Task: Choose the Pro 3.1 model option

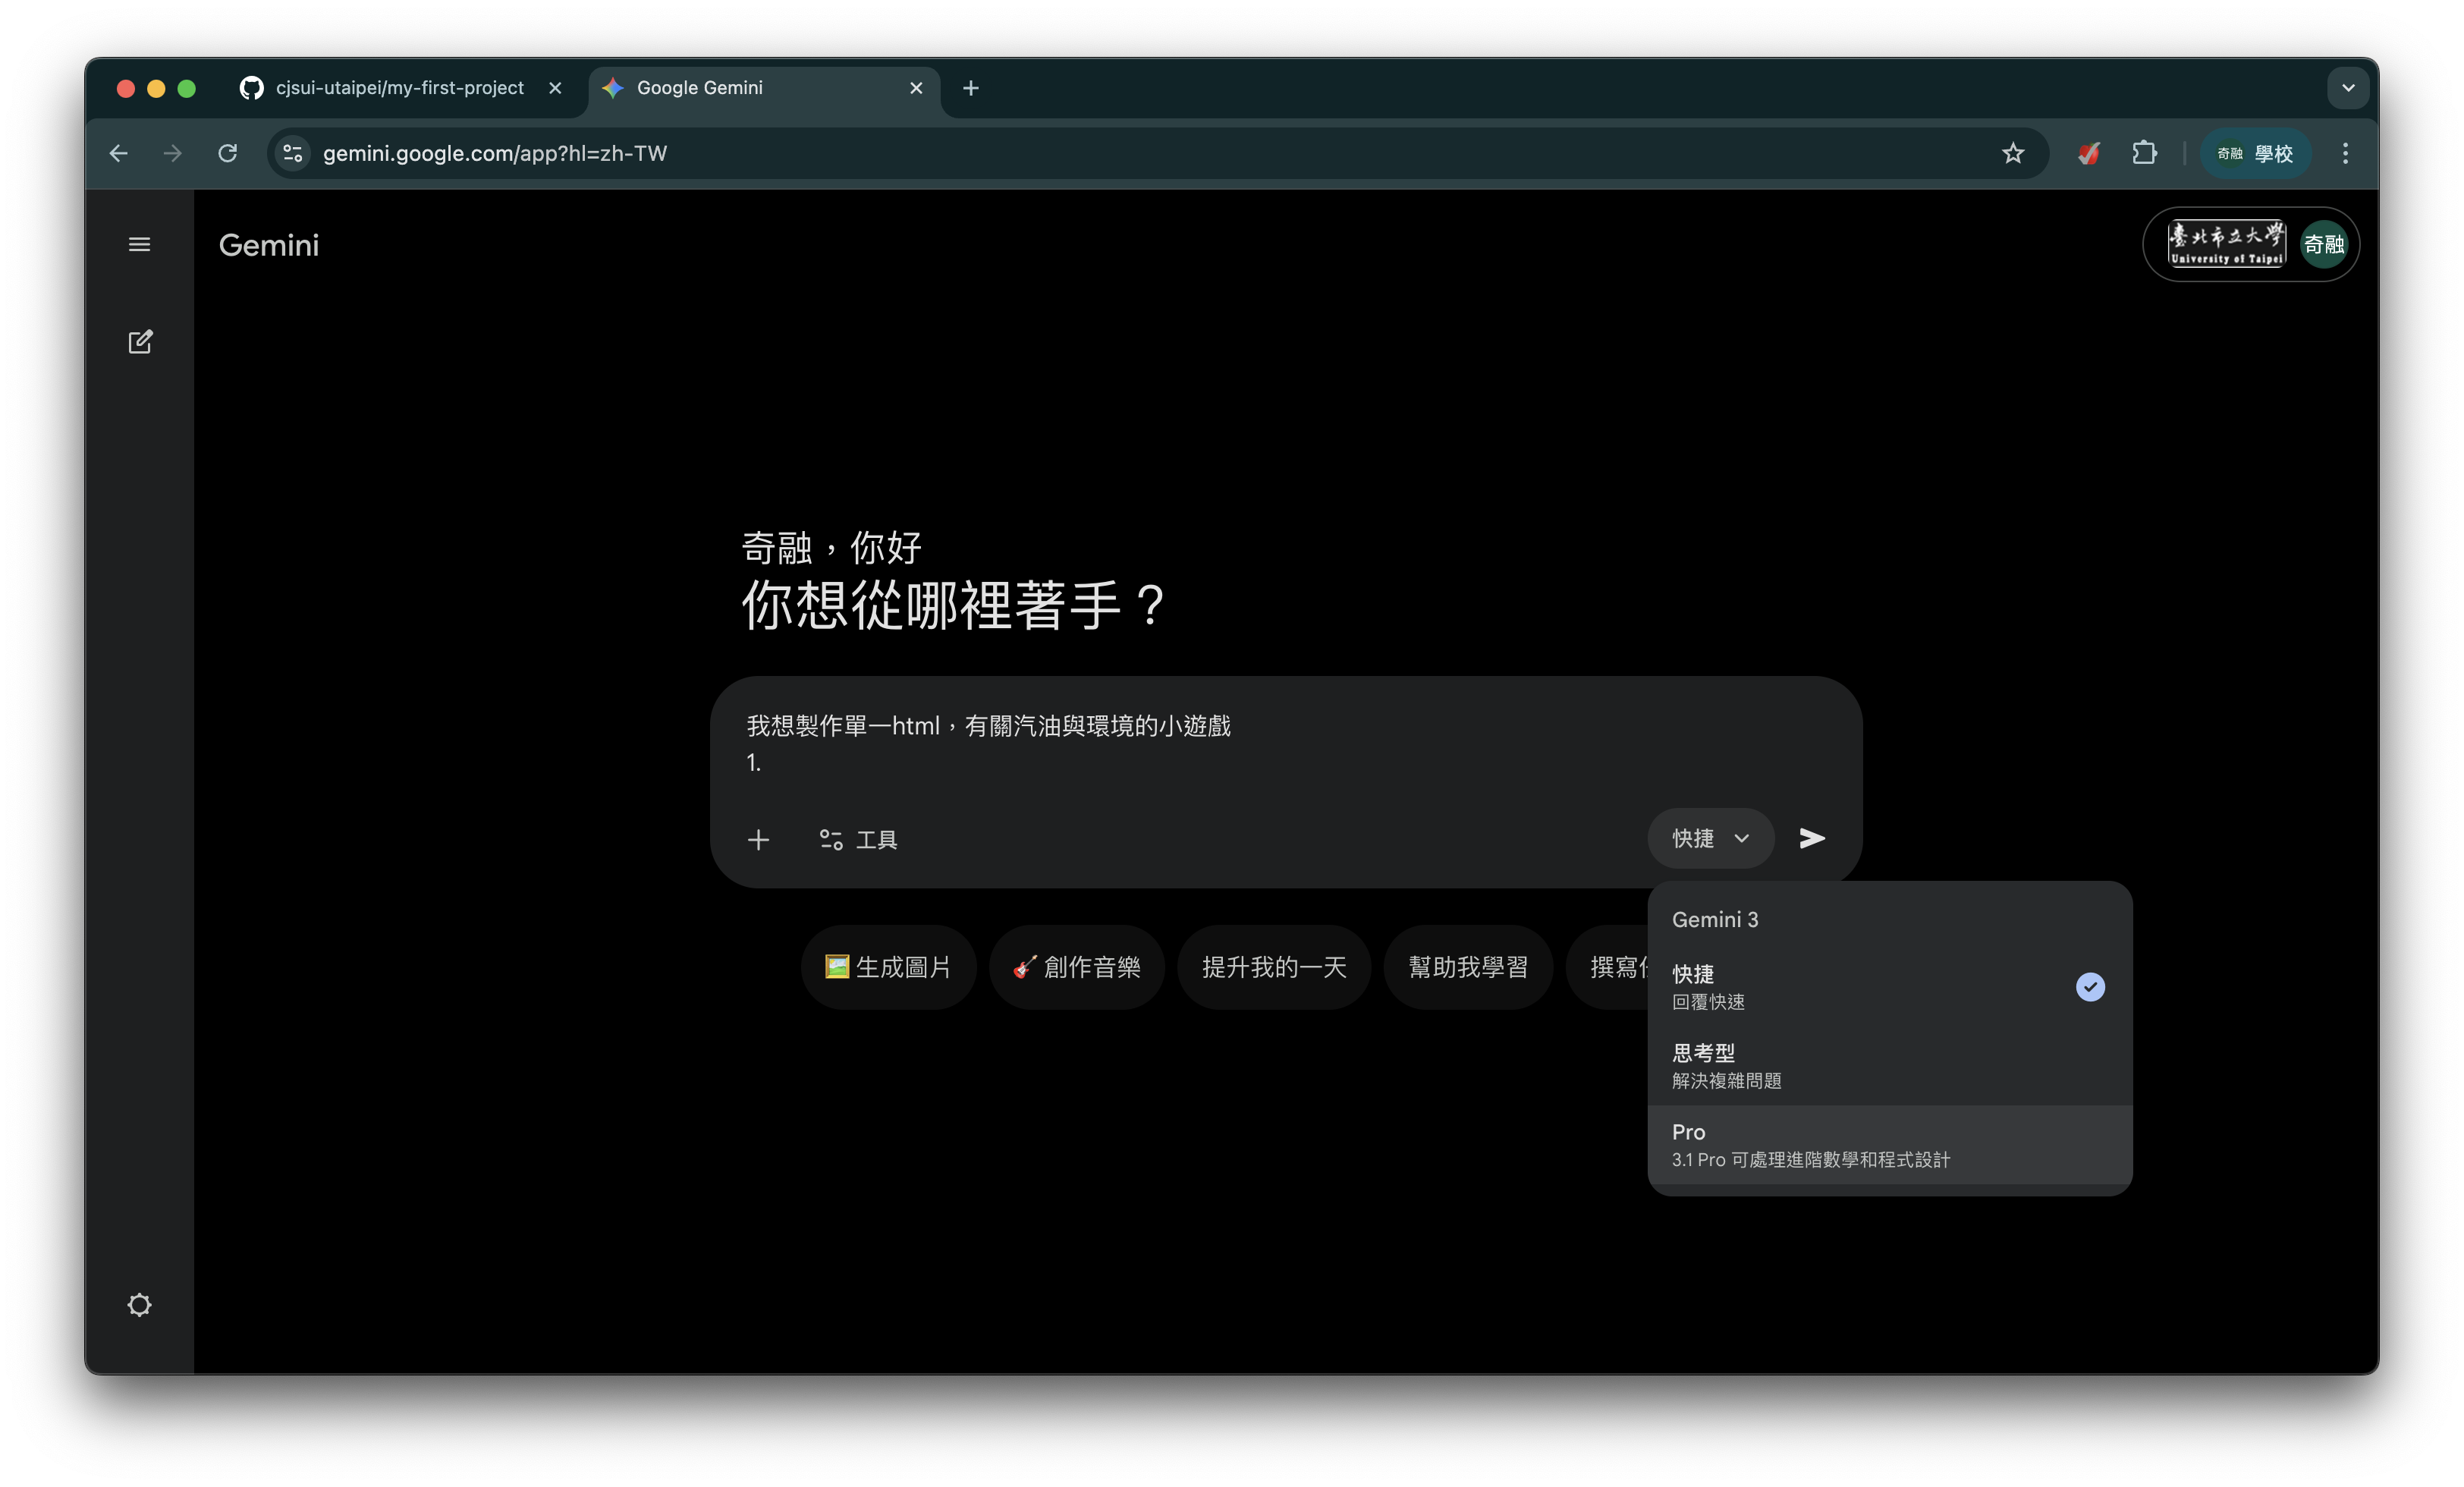Action: pos(1889,1145)
